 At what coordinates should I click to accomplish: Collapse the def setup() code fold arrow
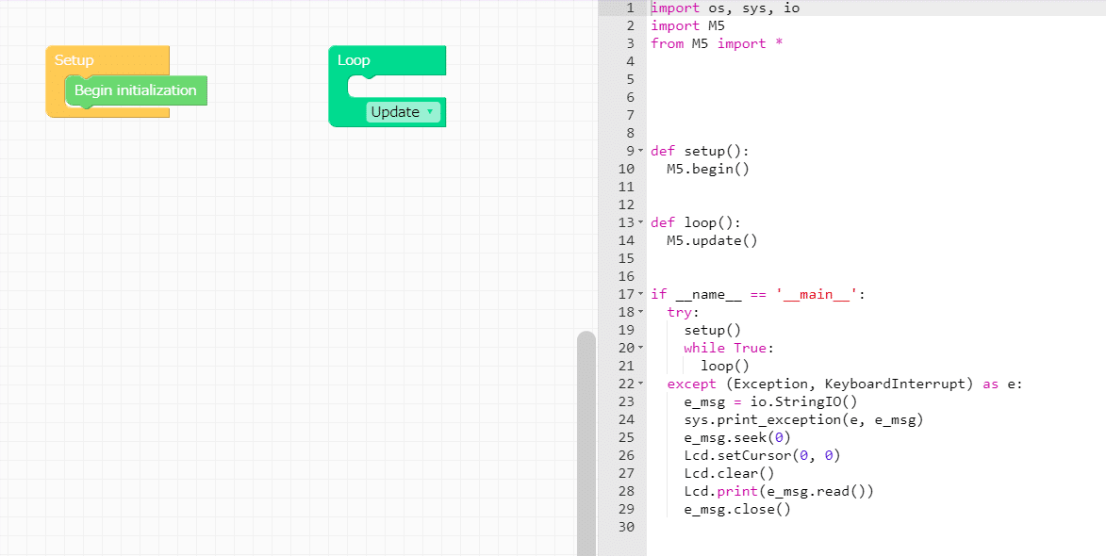[640, 151]
